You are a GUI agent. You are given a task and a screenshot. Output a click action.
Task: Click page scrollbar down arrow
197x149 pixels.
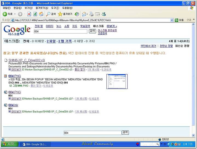193,135
